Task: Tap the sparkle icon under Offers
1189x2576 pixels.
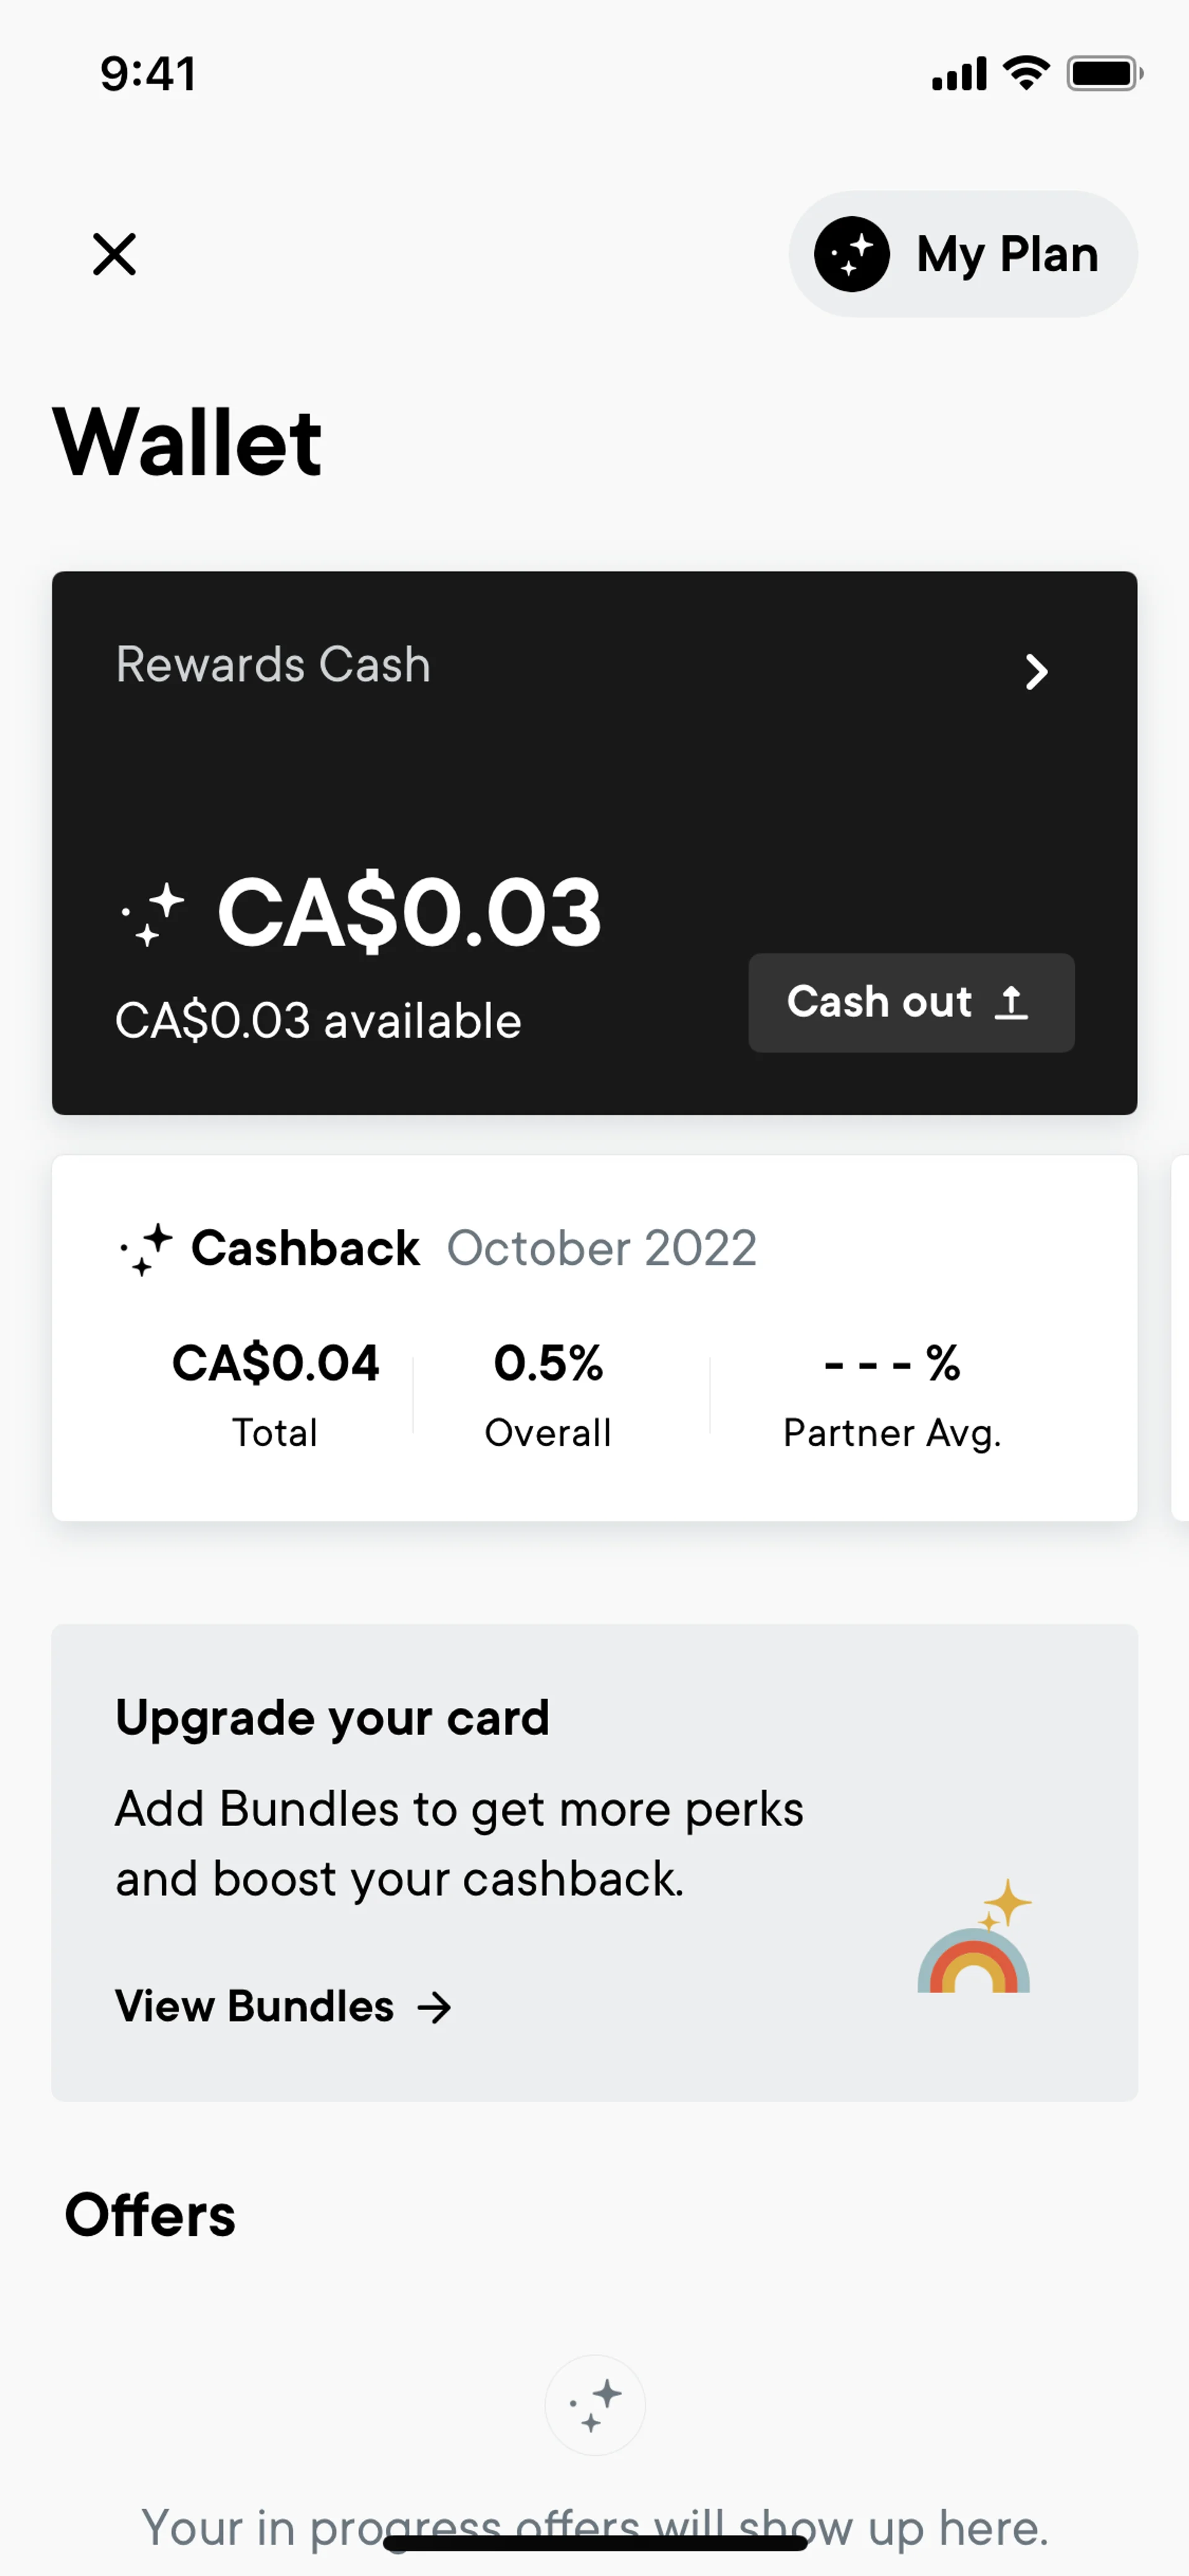Action: tap(594, 2405)
